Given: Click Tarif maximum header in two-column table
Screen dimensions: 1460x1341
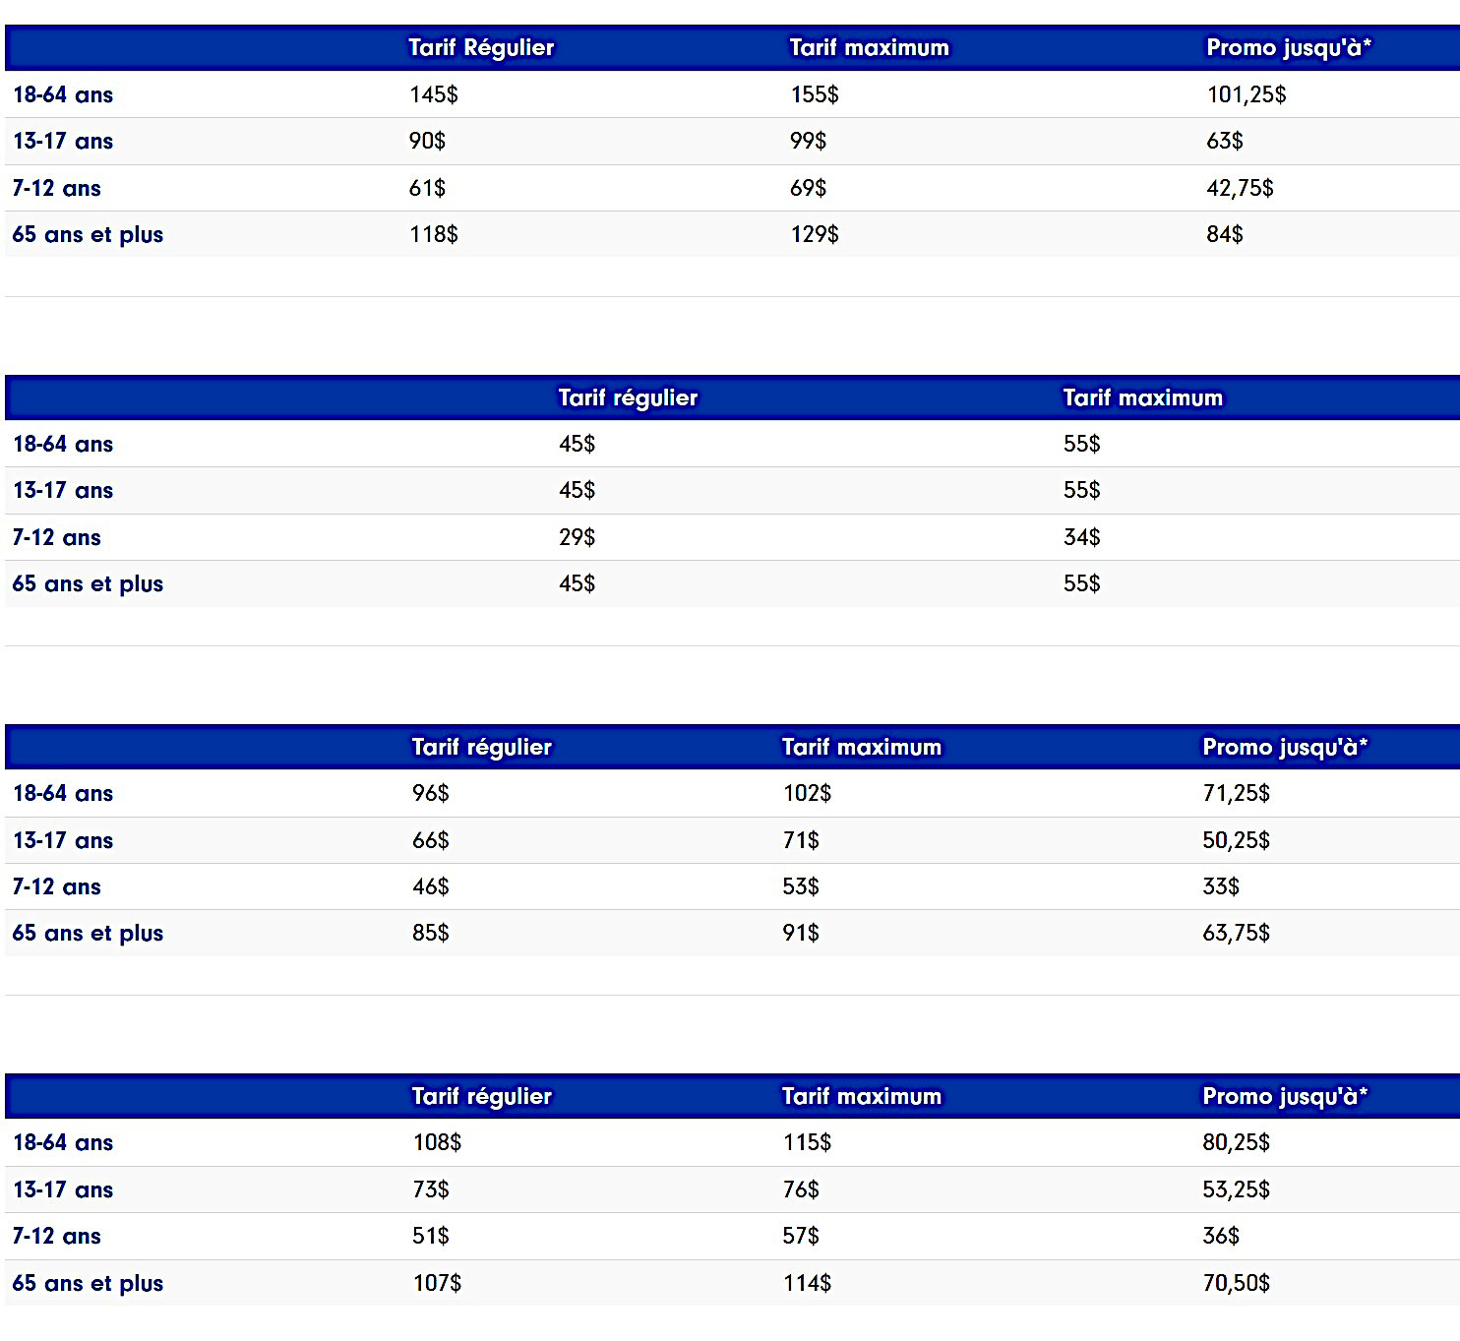Looking at the screenshot, I should 1142,397.
